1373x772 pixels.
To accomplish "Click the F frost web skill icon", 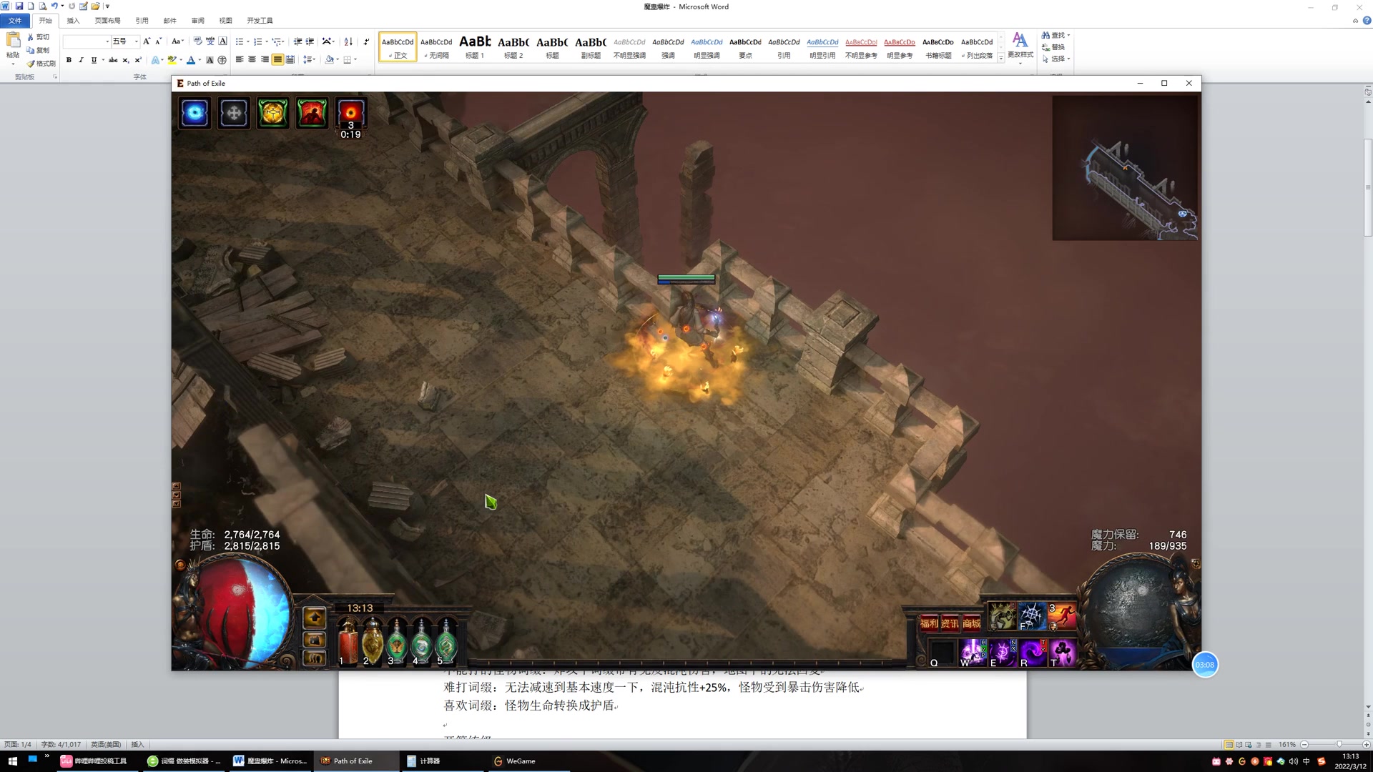I will 1032,615.
